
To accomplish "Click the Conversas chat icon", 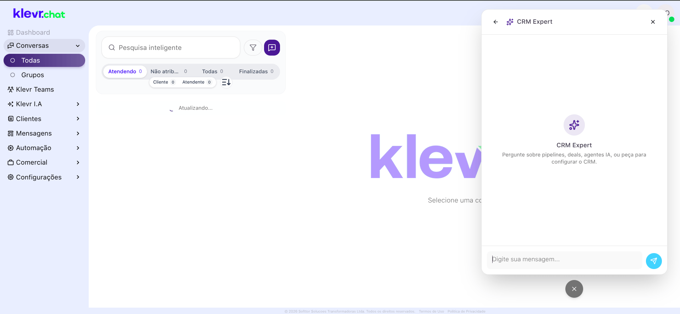I will [x=11, y=46].
